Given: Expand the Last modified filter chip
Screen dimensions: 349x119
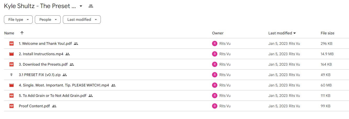Looking at the screenshot, I should point(82,20).
